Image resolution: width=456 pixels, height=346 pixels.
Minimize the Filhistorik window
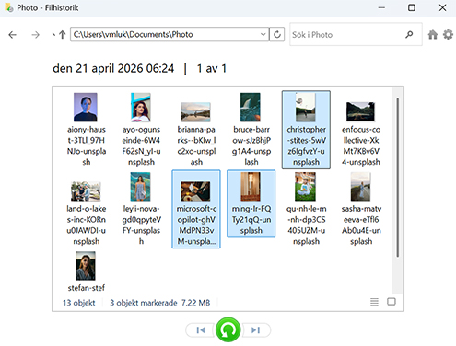point(381,7)
